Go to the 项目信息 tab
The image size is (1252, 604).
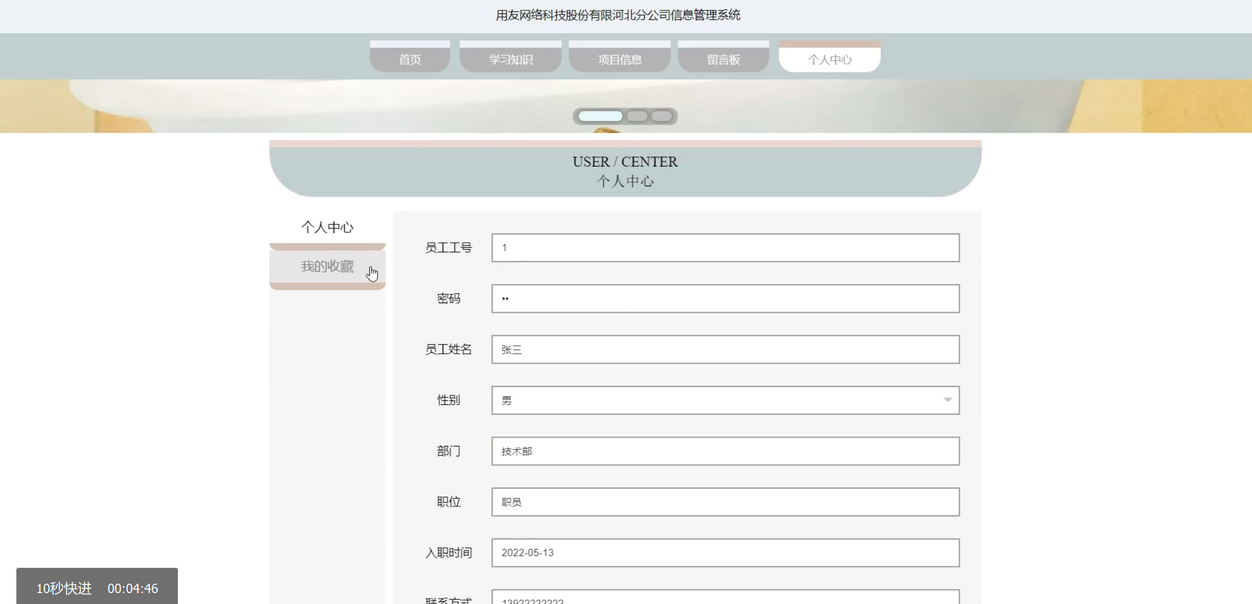click(620, 59)
